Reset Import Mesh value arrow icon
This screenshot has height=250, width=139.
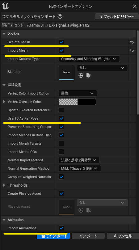coord(132,50)
